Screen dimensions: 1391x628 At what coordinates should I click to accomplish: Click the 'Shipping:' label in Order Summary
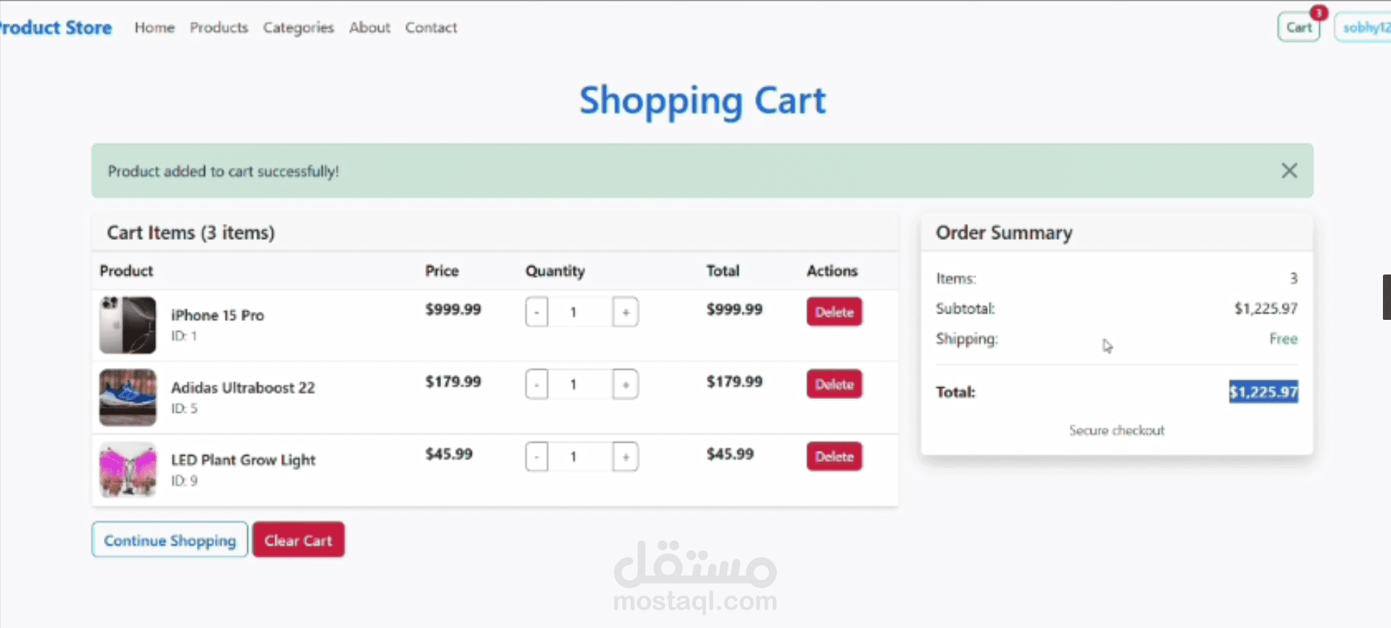pos(967,339)
